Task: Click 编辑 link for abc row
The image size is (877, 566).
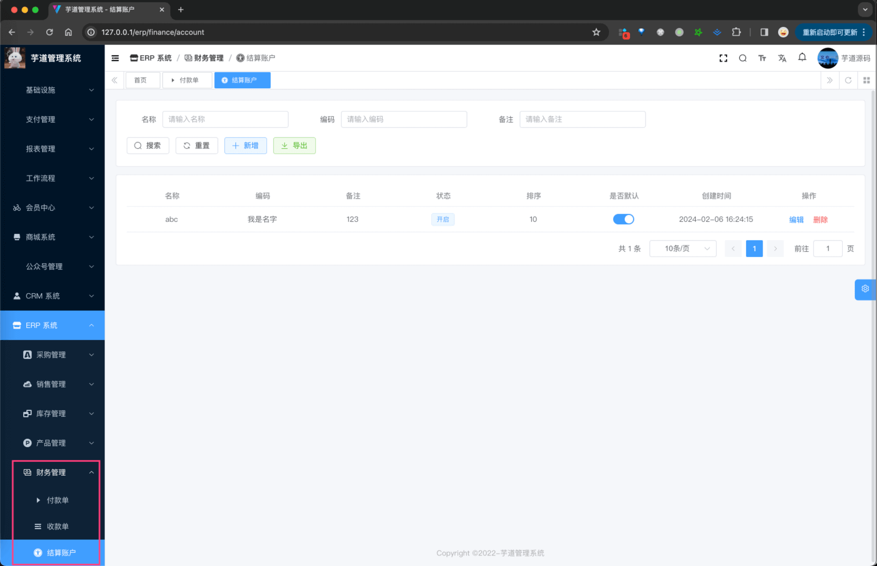Action: click(796, 220)
